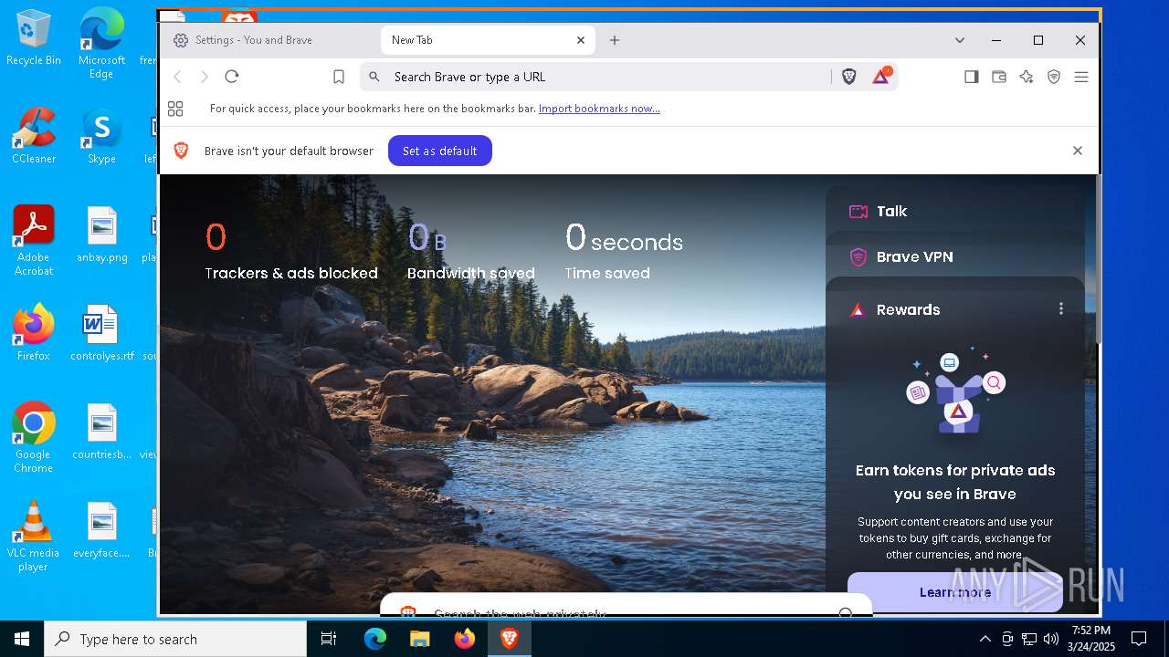The width and height of the screenshot is (1169, 657).
Task: Select anbay.png file on desktop
Action: [102, 235]
